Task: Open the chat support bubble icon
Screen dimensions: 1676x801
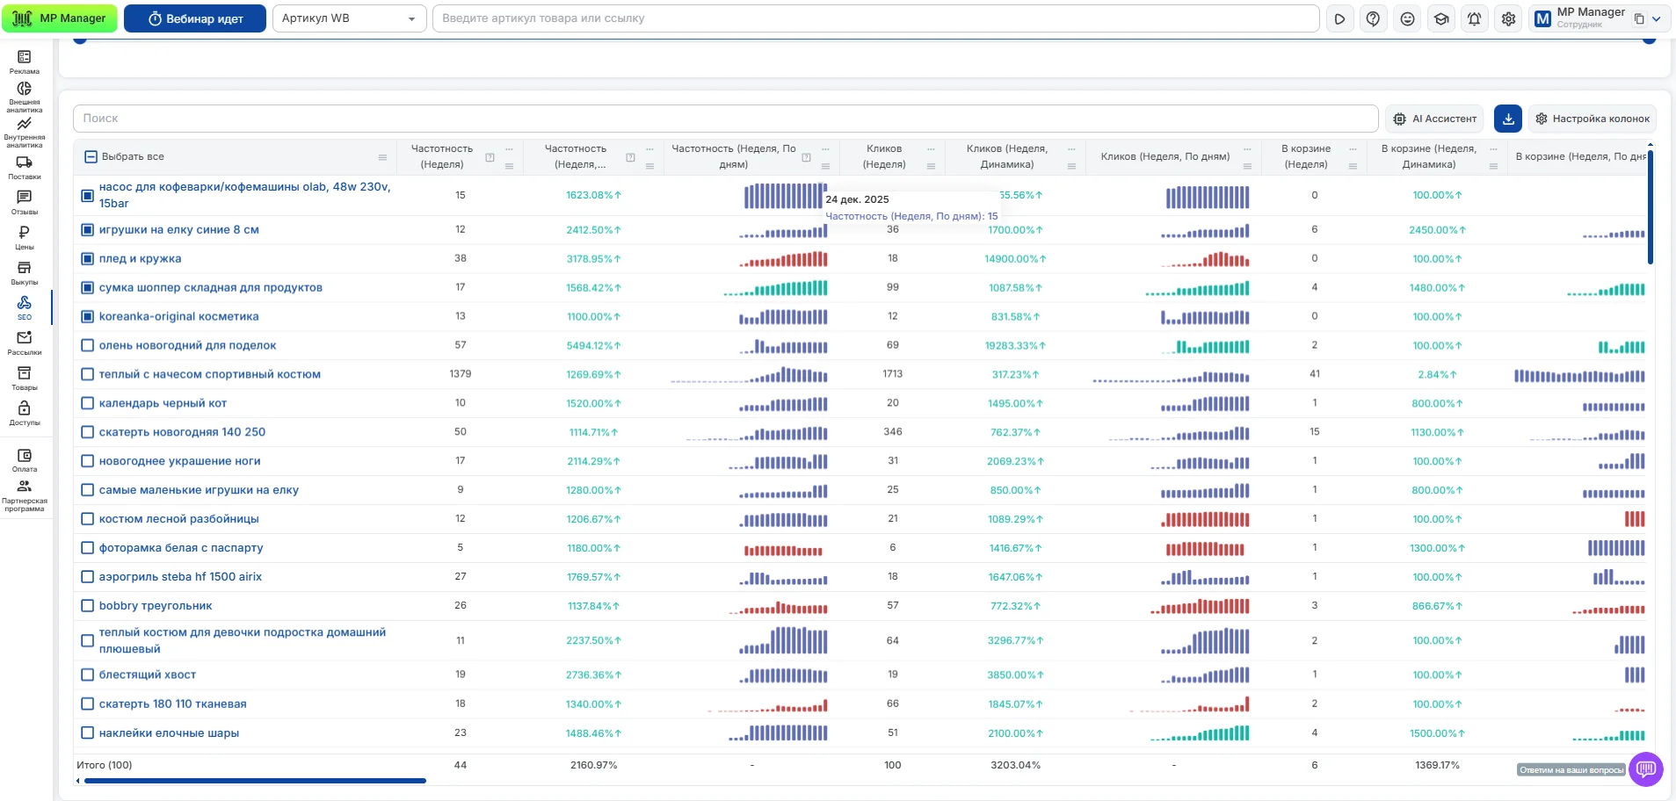Action: 1645,769
